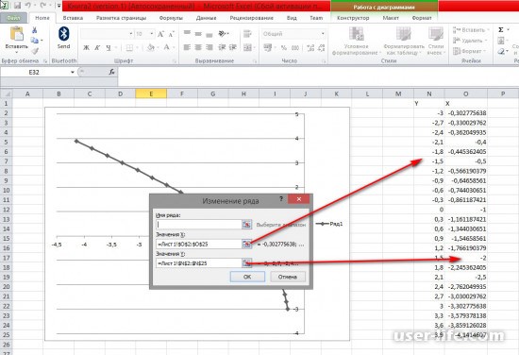
Task: Decrease font size with the small A icon
Action: click(x=171, y=34)
